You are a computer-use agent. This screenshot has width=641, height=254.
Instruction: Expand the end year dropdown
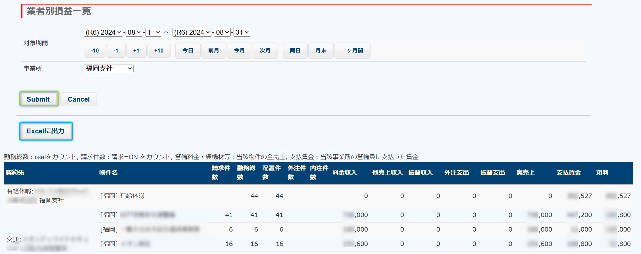[192, 32]
